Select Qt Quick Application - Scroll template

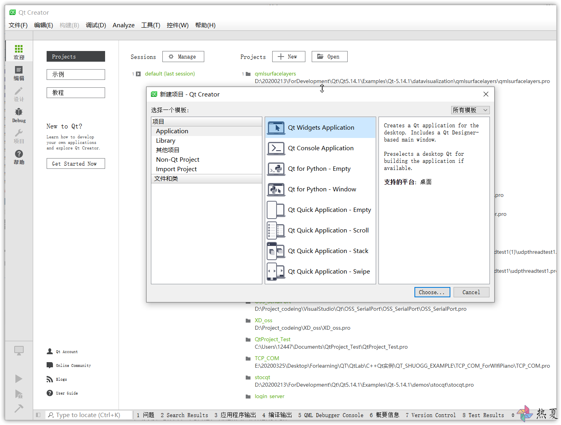320,230
